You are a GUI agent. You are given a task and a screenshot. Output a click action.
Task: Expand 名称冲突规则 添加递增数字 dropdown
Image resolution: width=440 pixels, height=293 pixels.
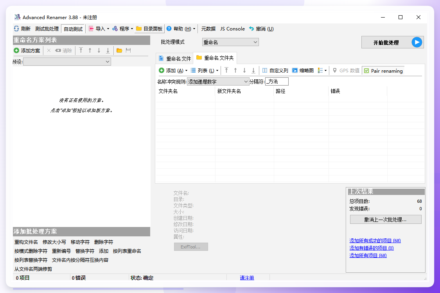(x=218, y=82)
